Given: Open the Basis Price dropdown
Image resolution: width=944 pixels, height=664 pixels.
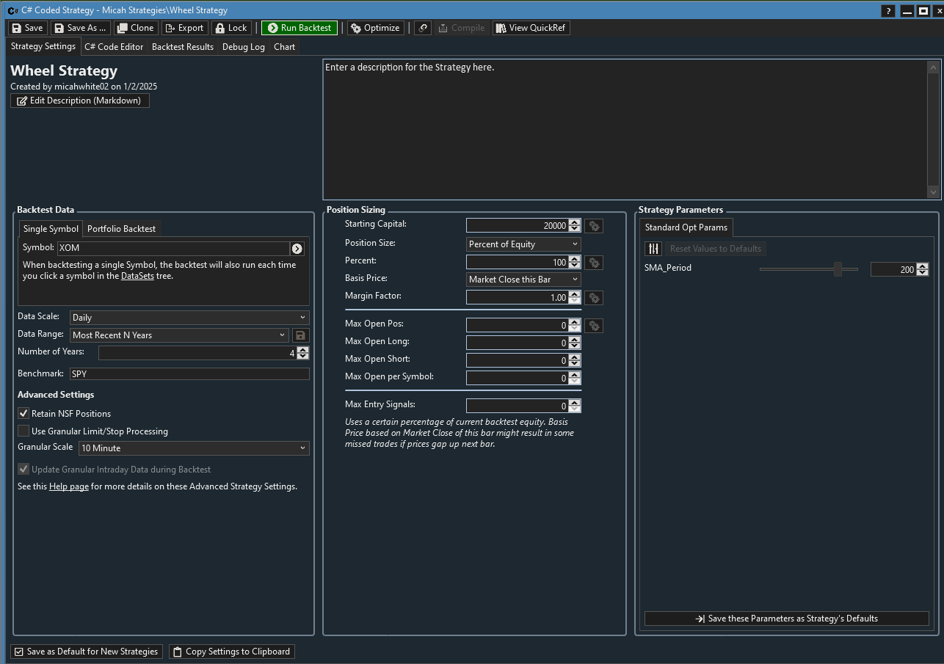Looking at the screenshot, I should [523, 280].
